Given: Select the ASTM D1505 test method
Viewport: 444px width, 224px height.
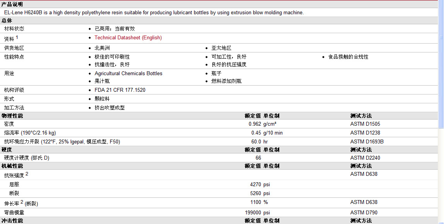Looking at the screenshot, I should click(x=365, y=124).
